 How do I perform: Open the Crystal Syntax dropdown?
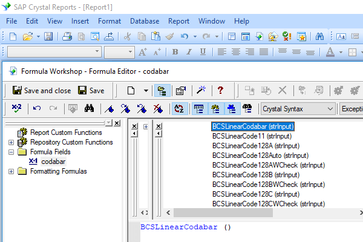click(x=298, y=109)
